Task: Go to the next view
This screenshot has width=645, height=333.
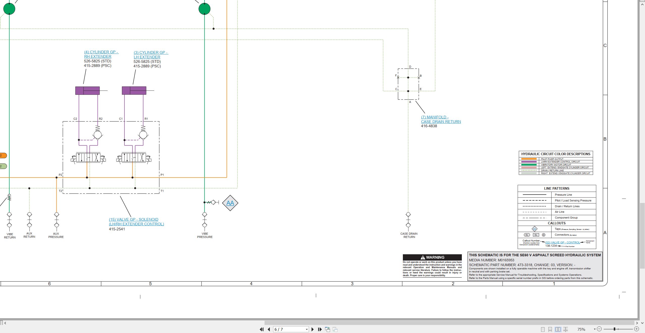Action: (335, 329)
